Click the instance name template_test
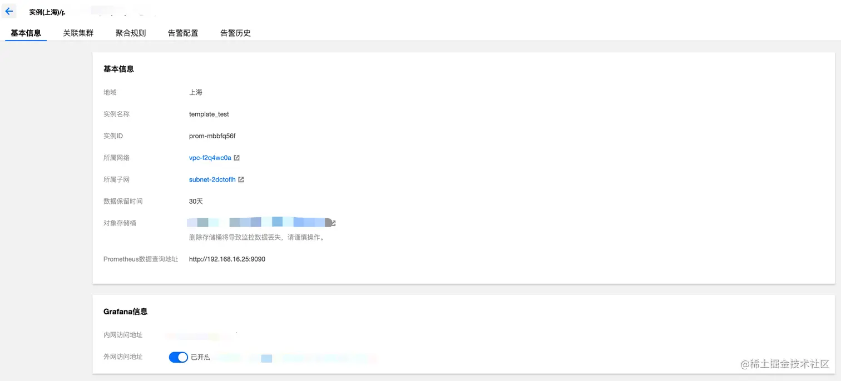 [209, 114]
